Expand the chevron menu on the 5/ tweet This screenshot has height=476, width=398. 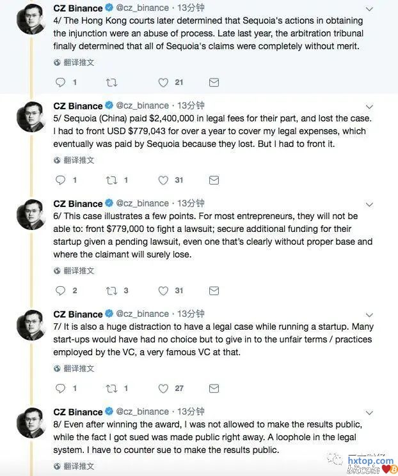(x=369, y=106)
